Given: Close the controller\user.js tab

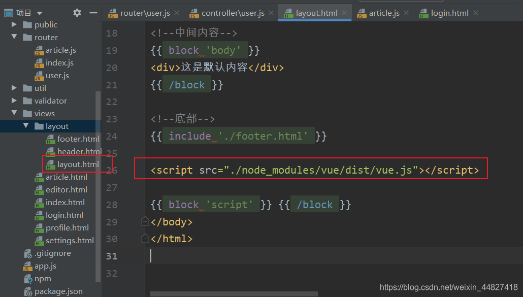Looking at the screenshot, I should coord(271,13).
